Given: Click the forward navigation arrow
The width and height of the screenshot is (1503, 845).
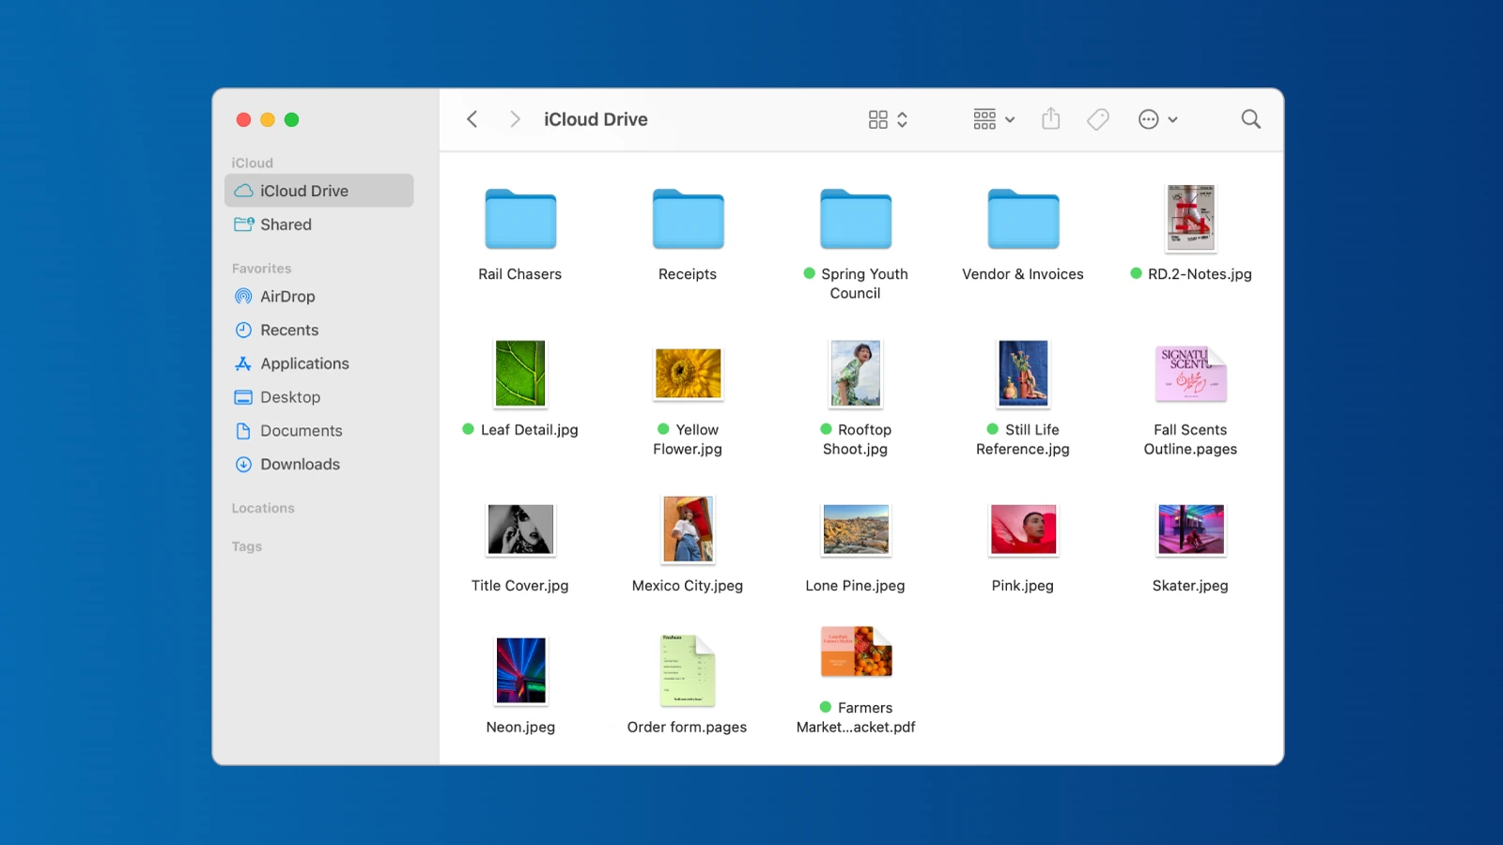Looking at the screenshot, I should click(514, 119).
